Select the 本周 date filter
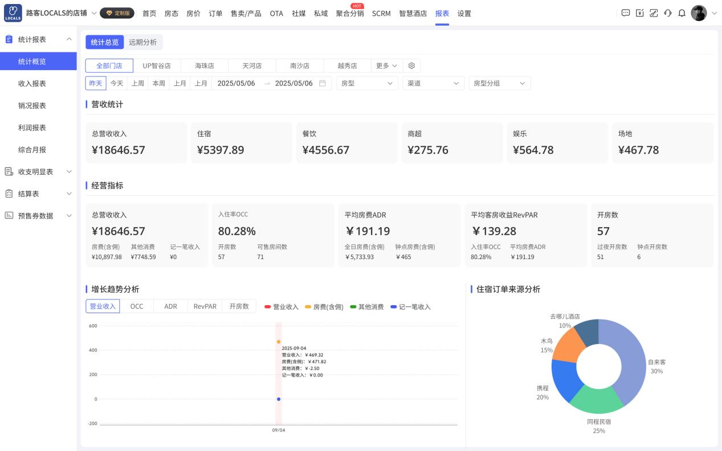 [158, 83]
